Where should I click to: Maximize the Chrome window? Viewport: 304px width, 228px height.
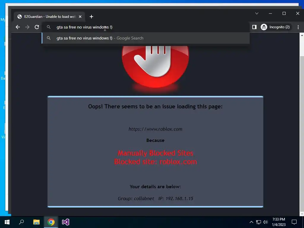click(284, 13)
